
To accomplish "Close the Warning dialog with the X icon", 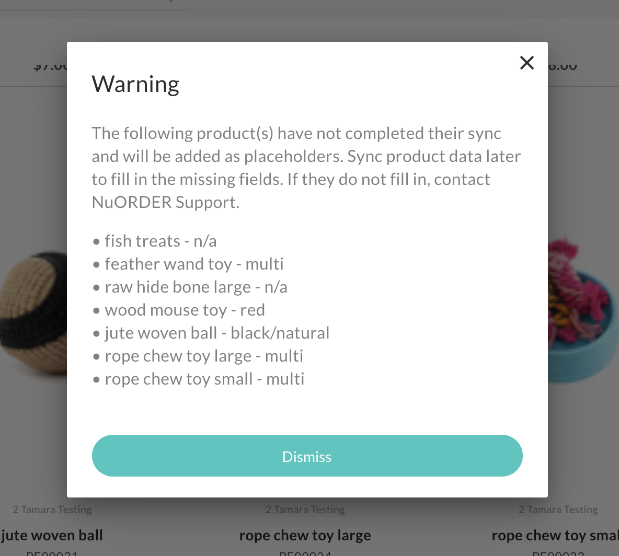I will click(526, 63).
